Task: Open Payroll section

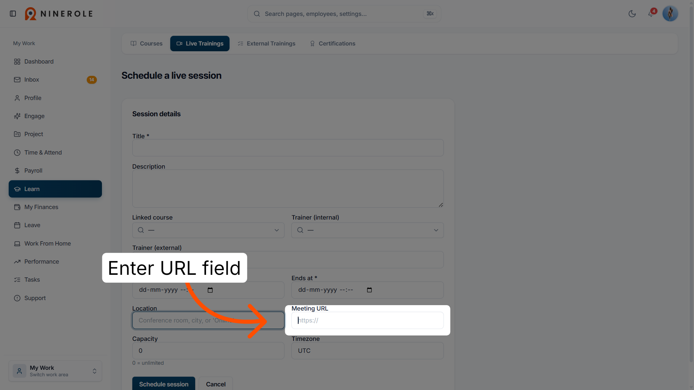Action: coord(55,170)
